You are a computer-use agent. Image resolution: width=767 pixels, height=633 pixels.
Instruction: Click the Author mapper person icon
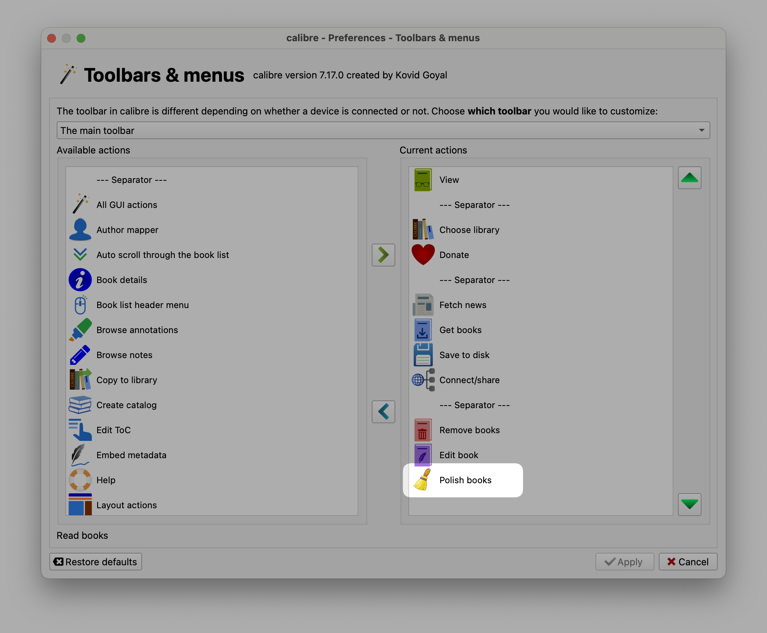[x=80, y=230]
